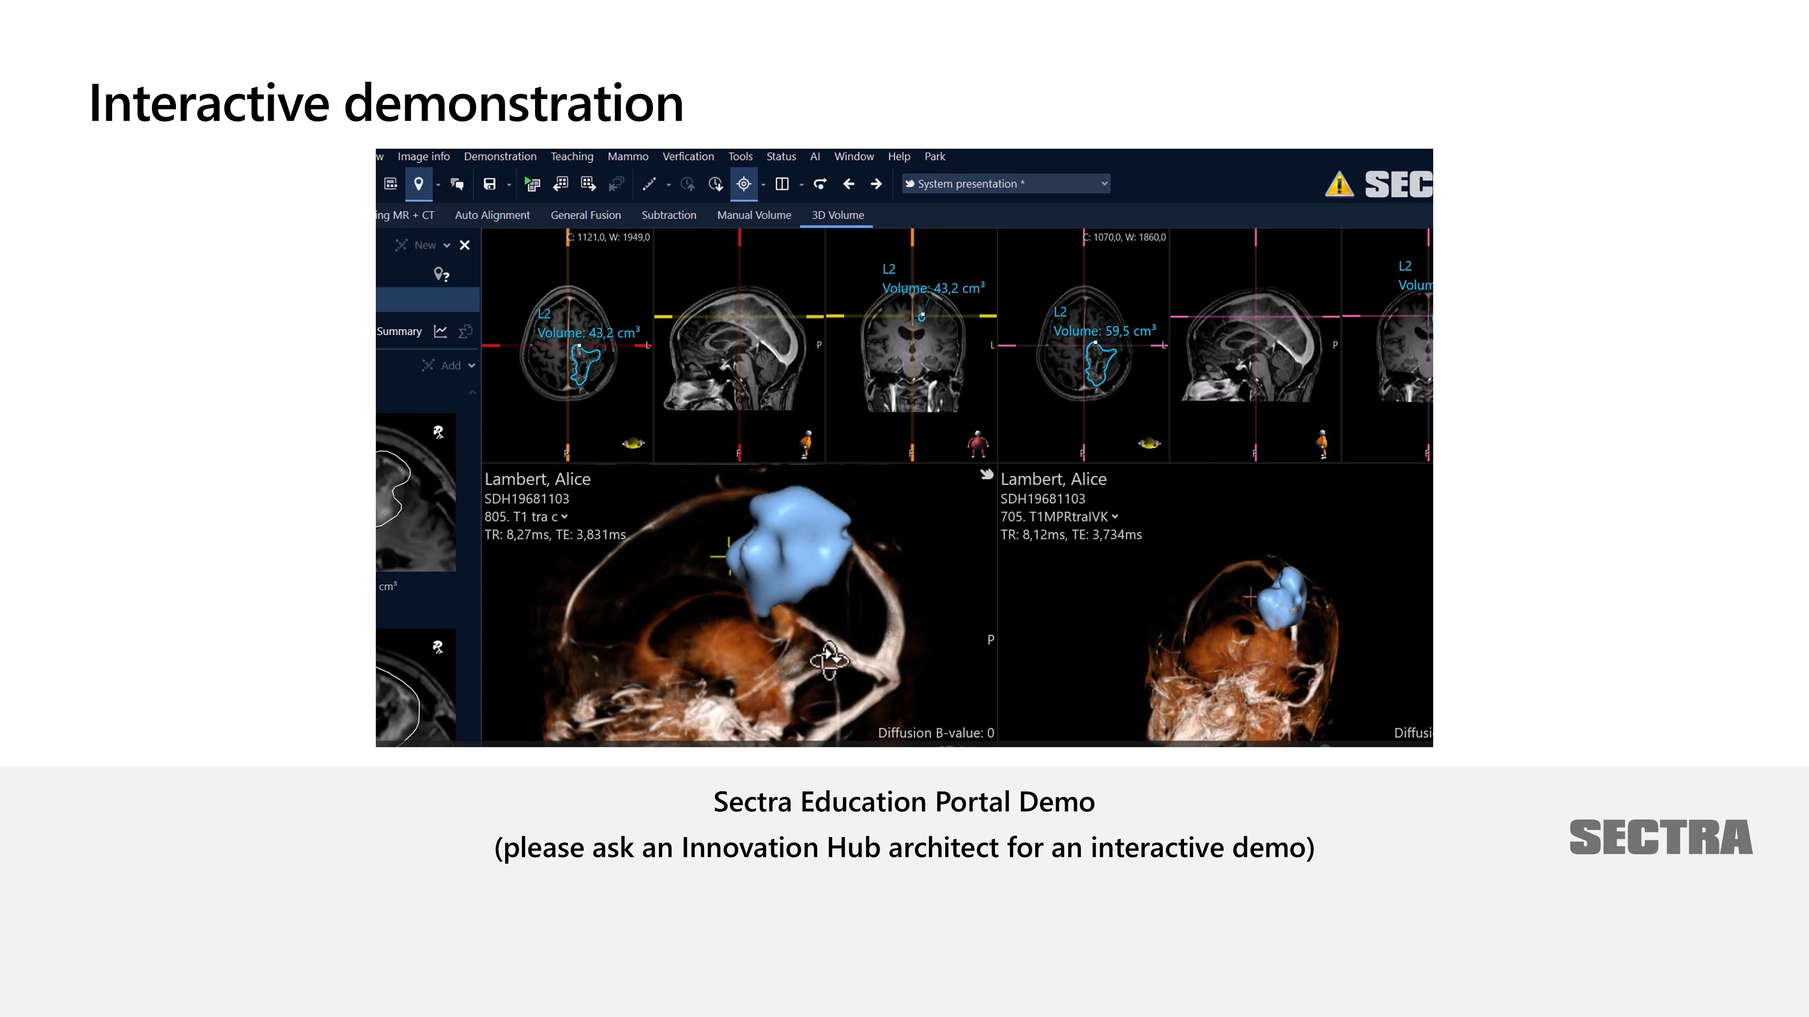
Task: Open the chat bubbles comments icon
Action: [x=457, y=184]
